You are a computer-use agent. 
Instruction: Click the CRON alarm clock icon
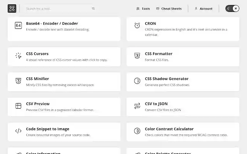click(x=137, y=25)
